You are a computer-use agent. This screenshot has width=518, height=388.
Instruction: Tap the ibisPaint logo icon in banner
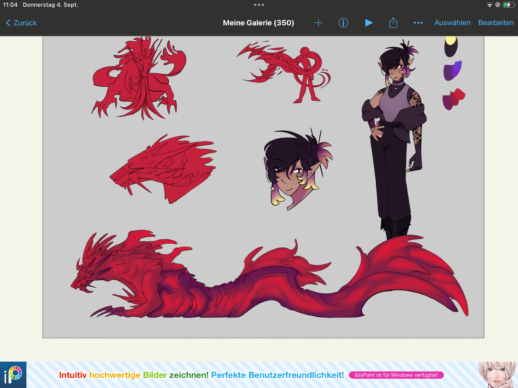(13, 375)
